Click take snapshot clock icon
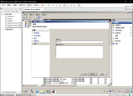 click(54, 5)
